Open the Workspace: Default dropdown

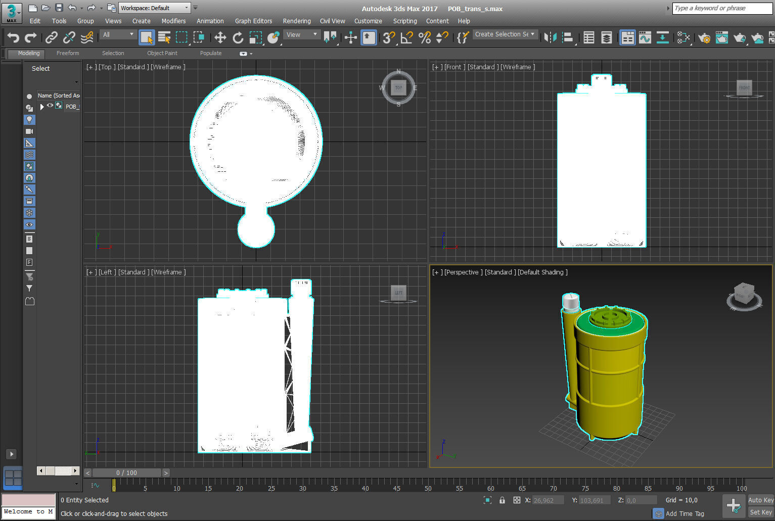click(x=154, y=8)
